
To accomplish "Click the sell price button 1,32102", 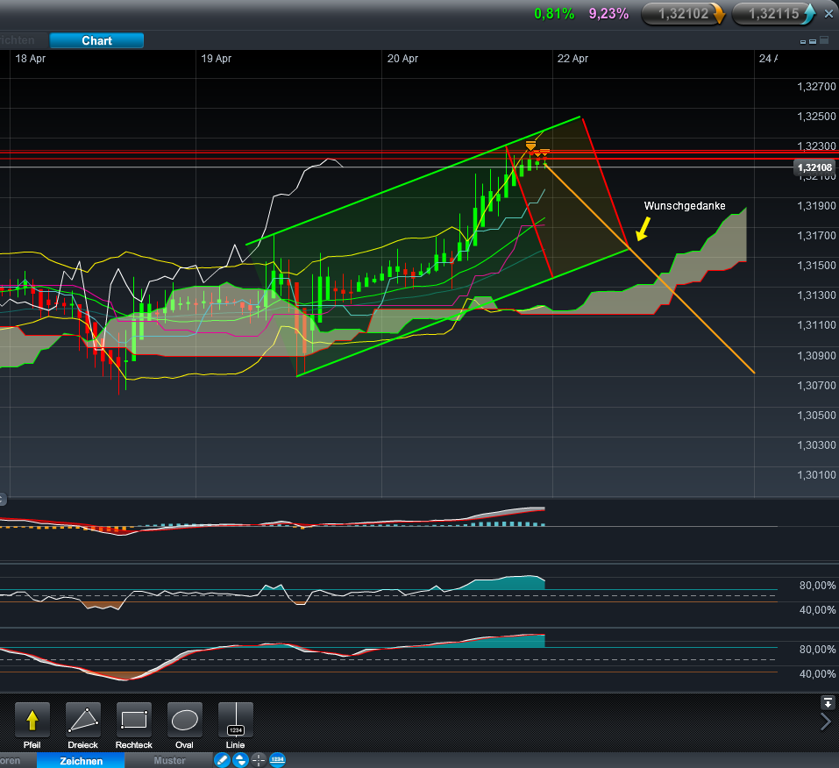I will coord(683,13).
